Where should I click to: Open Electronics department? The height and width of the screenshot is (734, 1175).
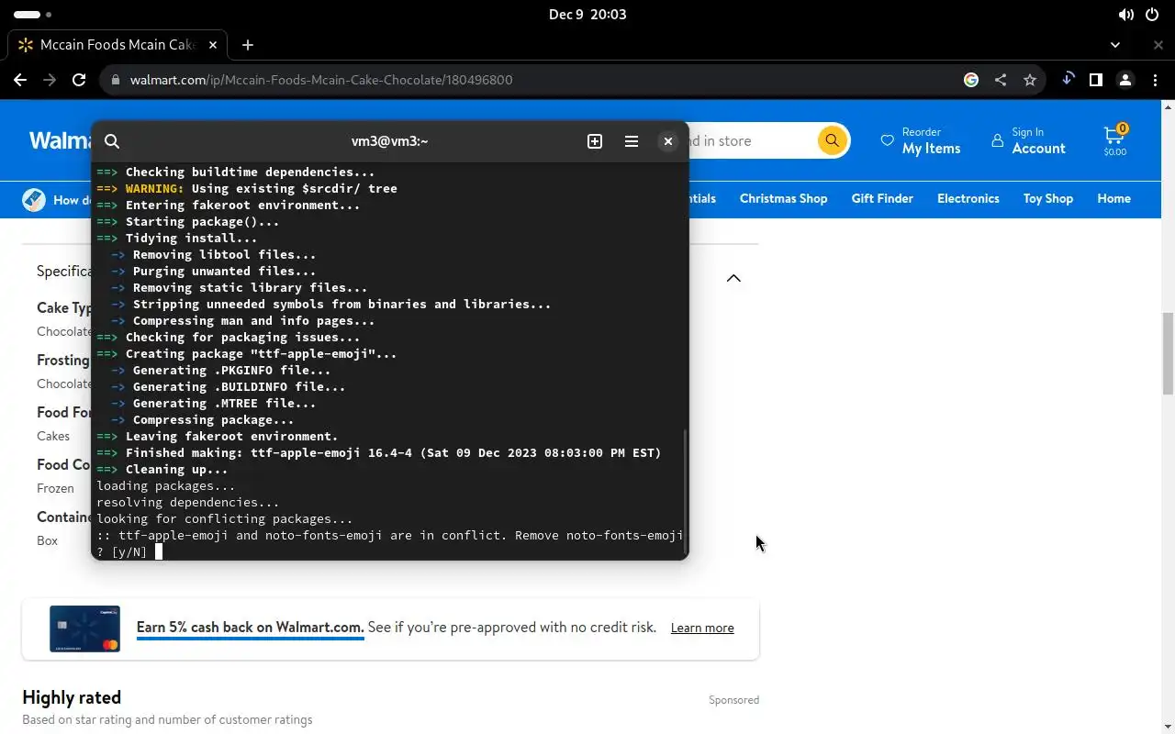(x=968, y=198)
